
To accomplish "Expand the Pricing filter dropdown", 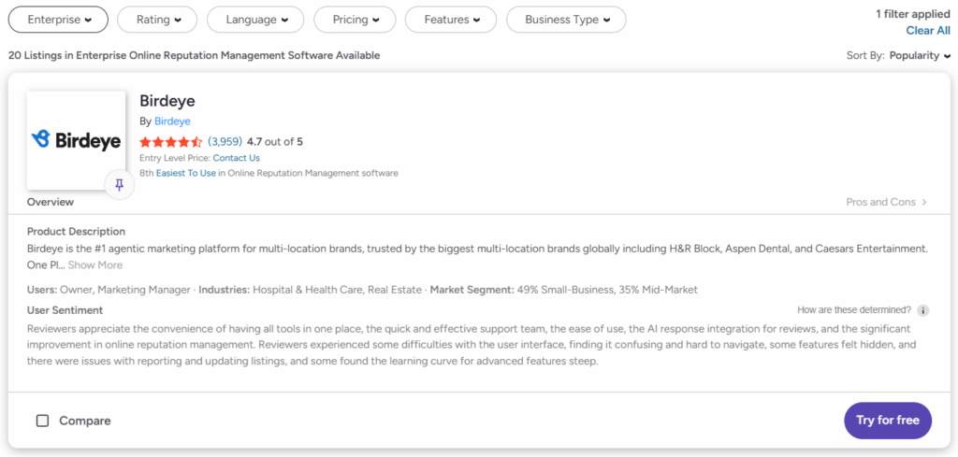I will point(355,20).
